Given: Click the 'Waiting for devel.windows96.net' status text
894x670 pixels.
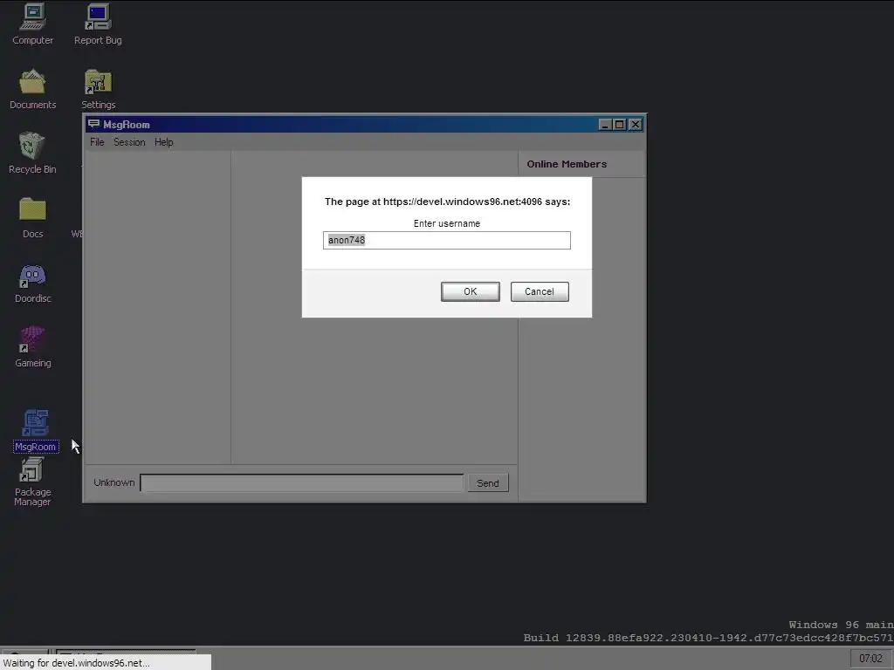Looking at the screenshot, I should [77, 663].
